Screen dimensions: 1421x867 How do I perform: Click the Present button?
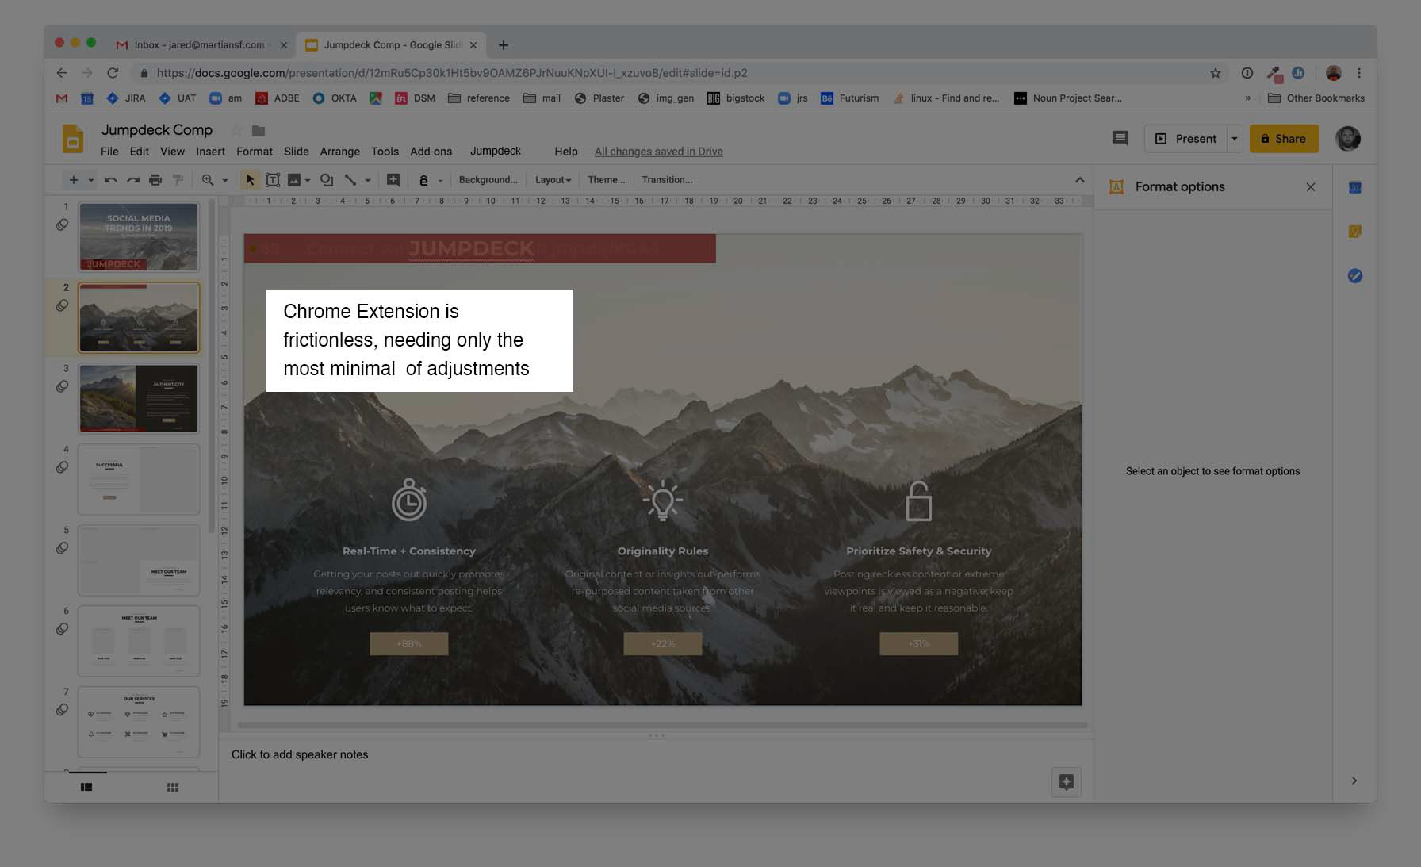tap(1186, 139)
